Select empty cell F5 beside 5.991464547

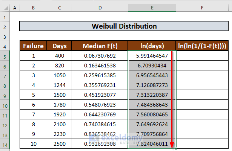pos(203,56)
